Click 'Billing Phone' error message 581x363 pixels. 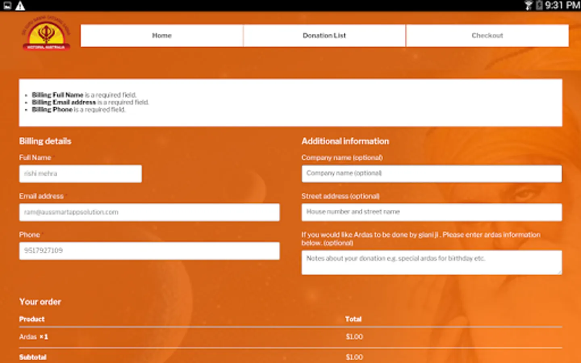click(79, 110)
